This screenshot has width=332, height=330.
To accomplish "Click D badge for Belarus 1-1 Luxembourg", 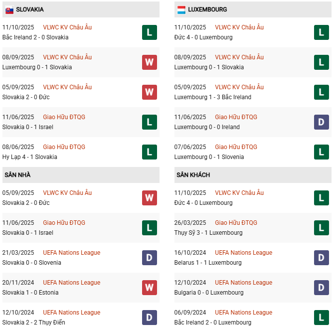I will click(322, 258).
